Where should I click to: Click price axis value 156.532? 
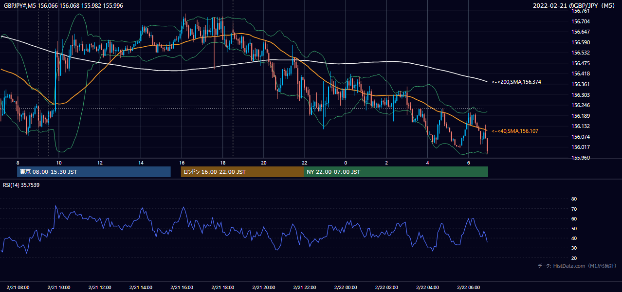tap(580, 53)
